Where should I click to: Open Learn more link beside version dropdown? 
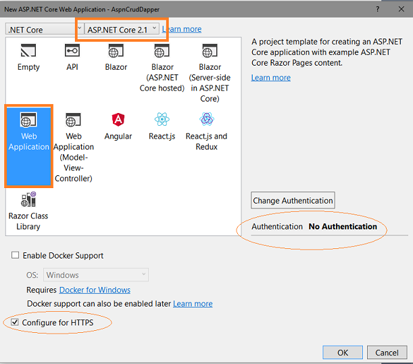tap(182, 29)
